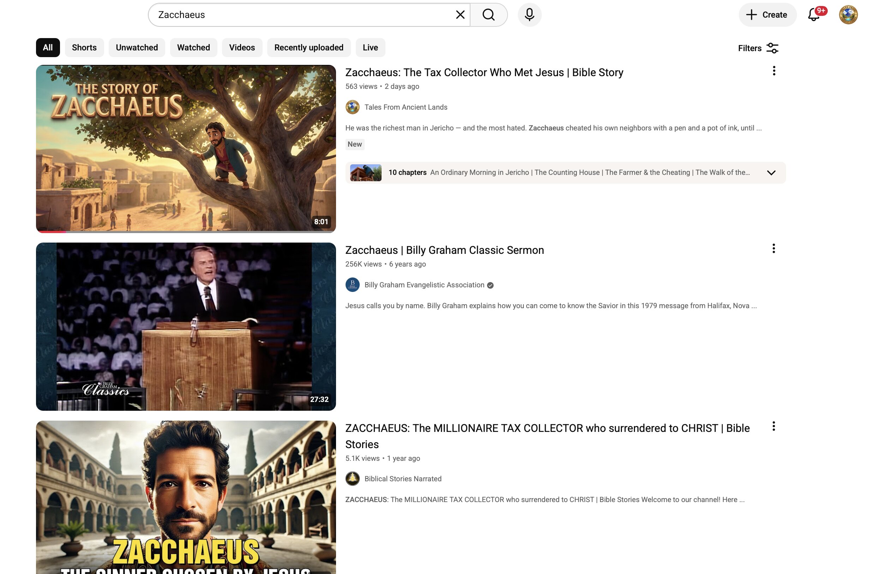Click description mentioning 'Welcome to our channel!'
This screenshot has height=574, width=869.
tap(545, 500)
